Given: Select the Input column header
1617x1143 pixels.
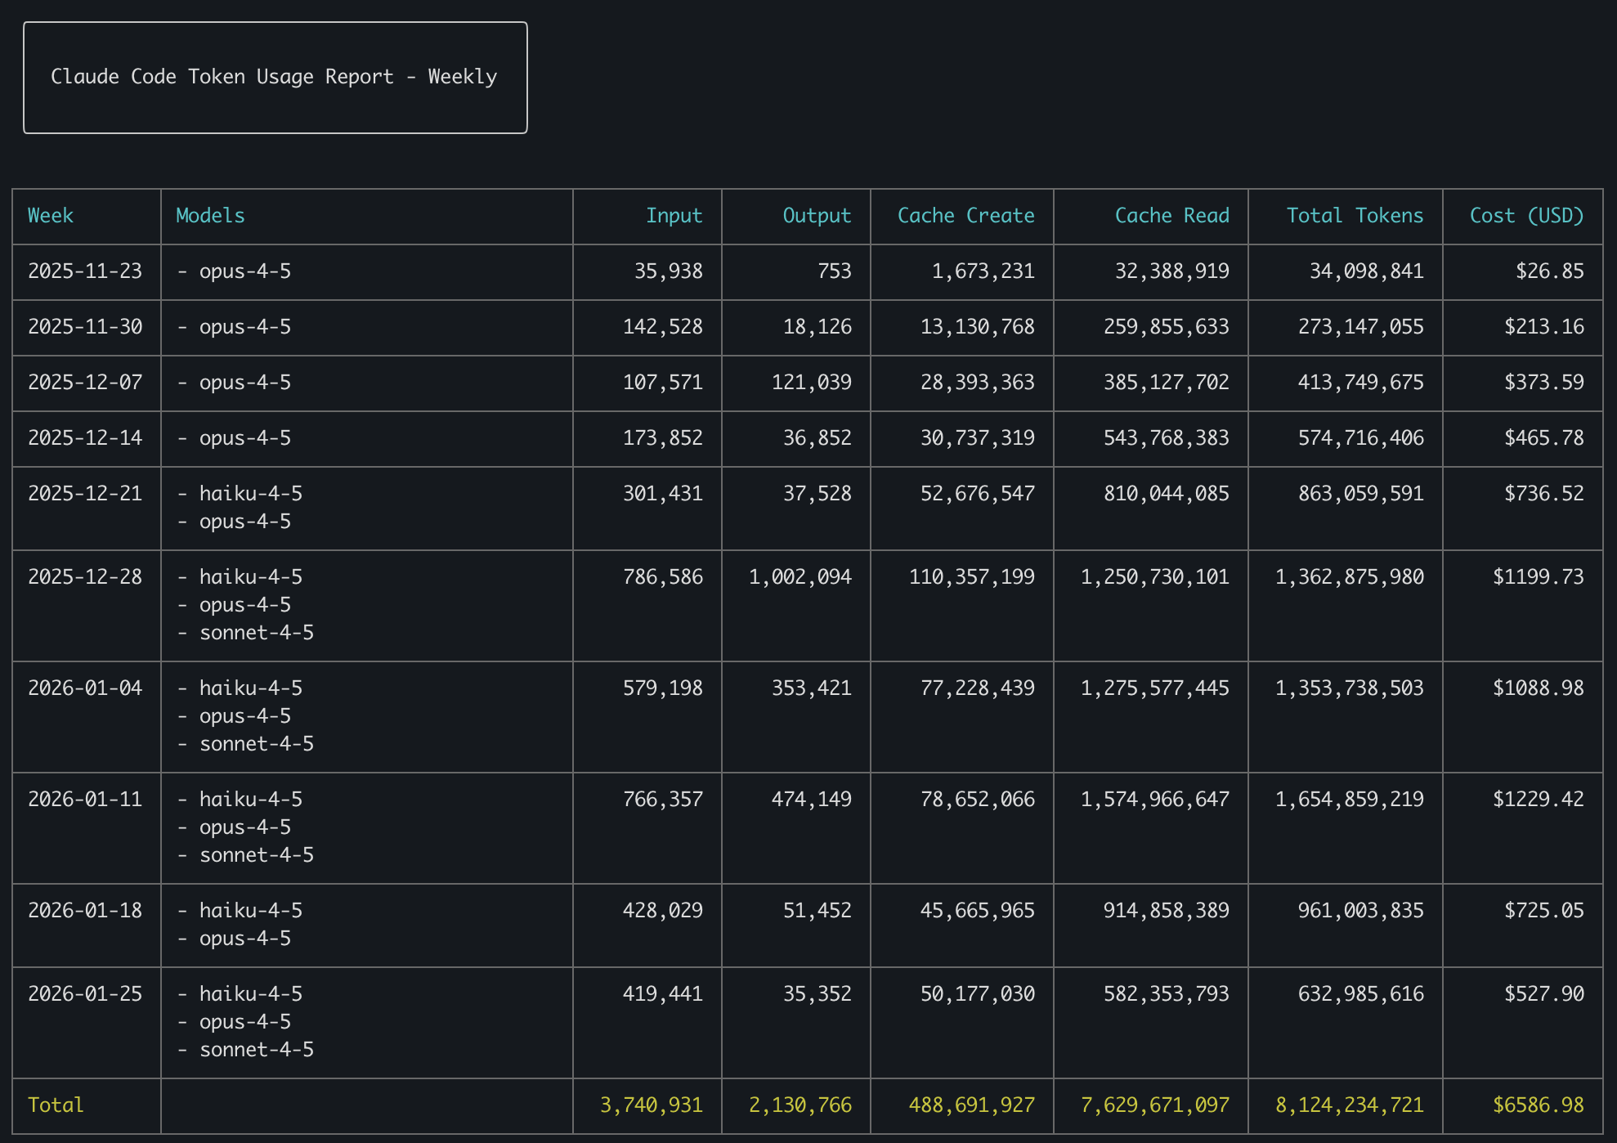Looking at the screenshot, I should 674,215.
